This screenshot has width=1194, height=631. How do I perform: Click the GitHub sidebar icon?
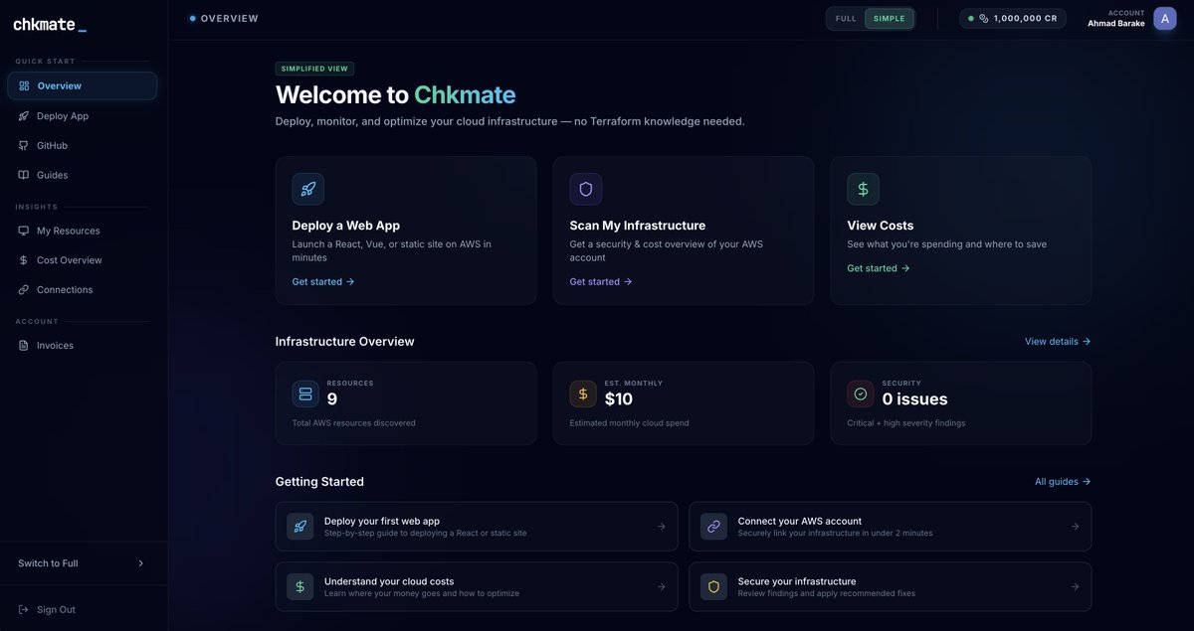point(24,145)
